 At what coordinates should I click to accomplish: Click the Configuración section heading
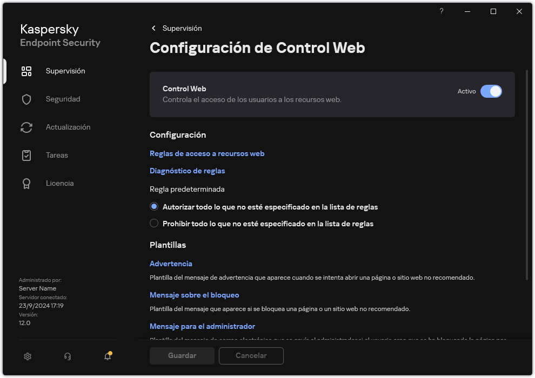177,135
